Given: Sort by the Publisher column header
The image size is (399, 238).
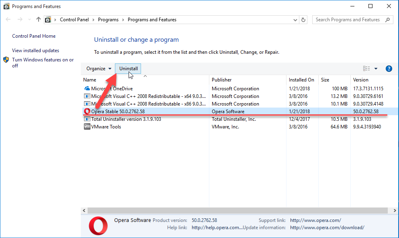Looking at the screenshot, I should click(x=222, y=80).
